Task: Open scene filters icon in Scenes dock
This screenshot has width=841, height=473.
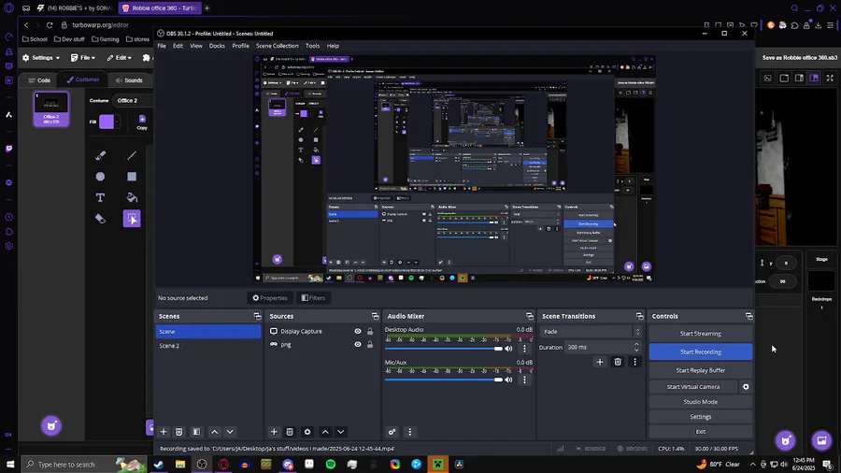Action: coord(197,432)
